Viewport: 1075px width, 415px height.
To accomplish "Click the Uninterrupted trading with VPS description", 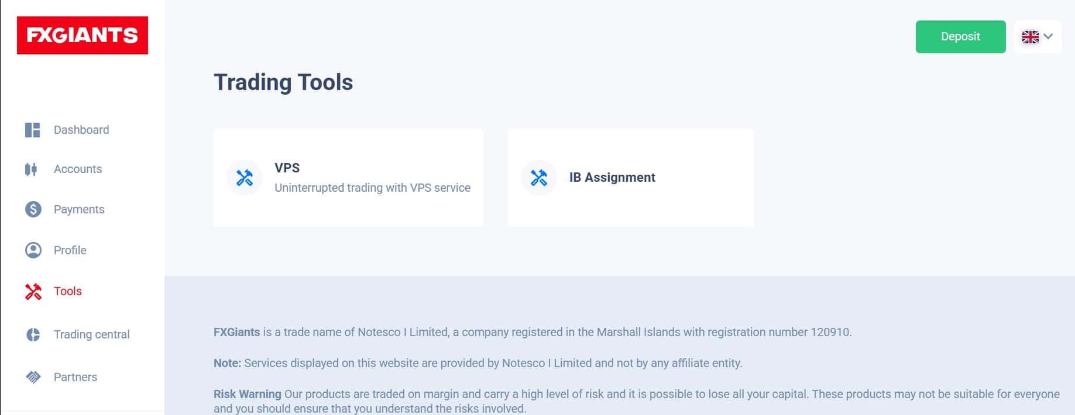I will (372, 188).
